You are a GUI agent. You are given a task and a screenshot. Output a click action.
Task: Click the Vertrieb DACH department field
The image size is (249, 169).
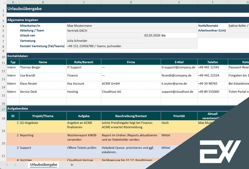(132, 30)
